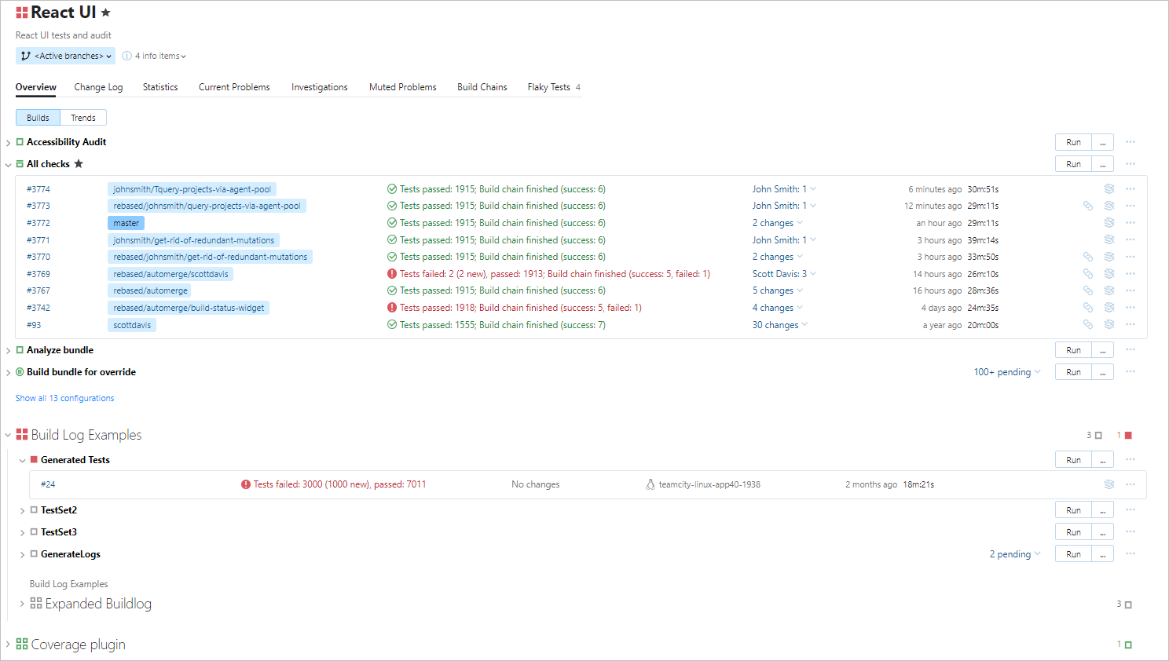Image resolution: width=1169 pixels, height=661 pixels.
Task: Open the 100+ pending dropdown
Action: click(1007, 372)
